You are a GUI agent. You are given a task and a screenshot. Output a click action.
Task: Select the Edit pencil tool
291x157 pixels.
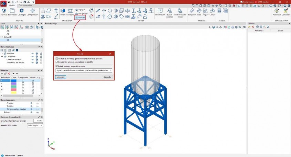point(98,11)
